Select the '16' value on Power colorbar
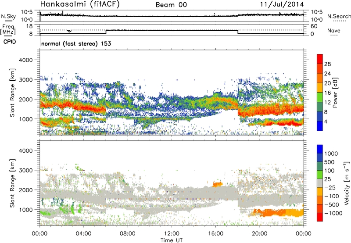This screenshot has height=243, width=351. click(x=327, y=93)
